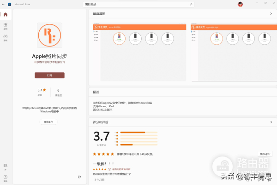Click the 5-star rating bar
Image resolution: width=277 pixels, height=185 pixels.
pos(138,133)
